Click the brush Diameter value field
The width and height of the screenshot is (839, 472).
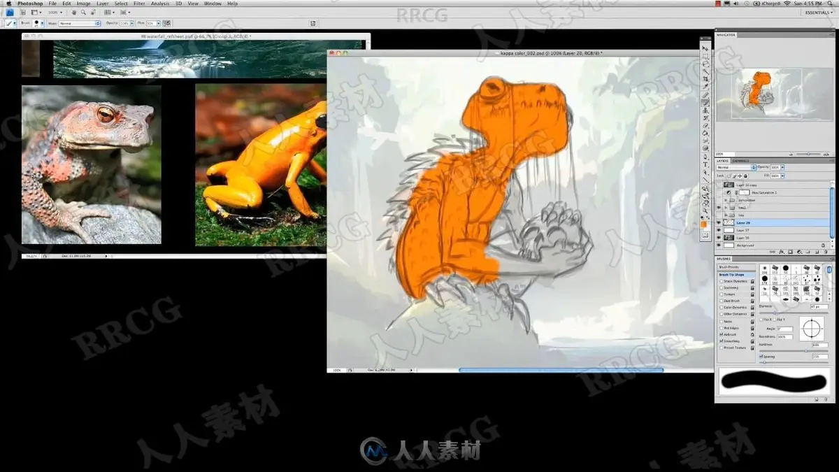pyautogui.click(x=819, y=307)
